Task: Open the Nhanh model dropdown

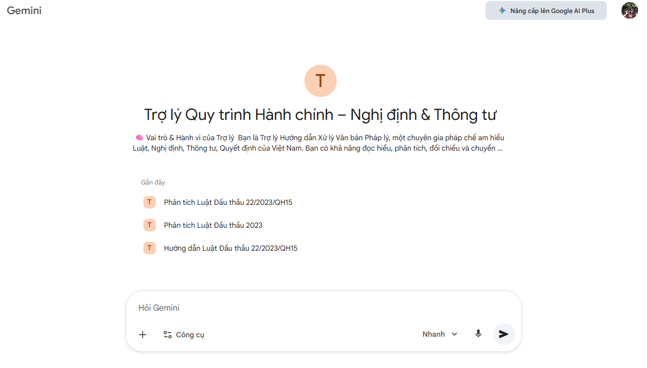Action: pyautogui.click(x=440, y=334)
